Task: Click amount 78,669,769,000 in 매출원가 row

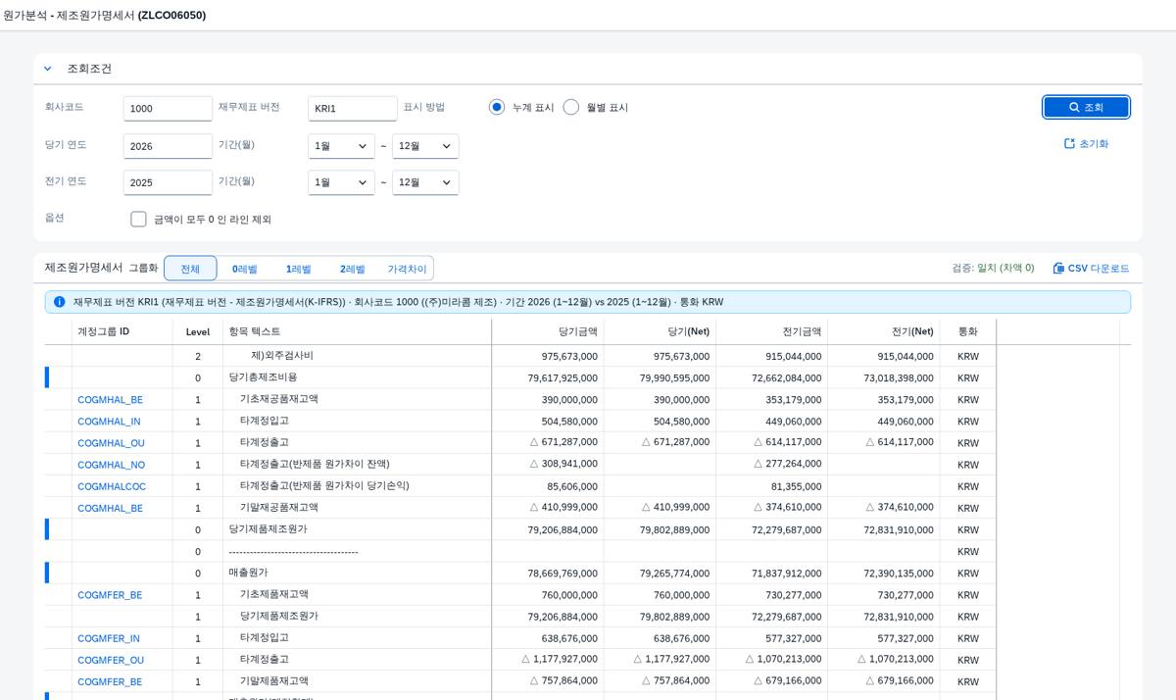Action: click(x=563, y=574)
